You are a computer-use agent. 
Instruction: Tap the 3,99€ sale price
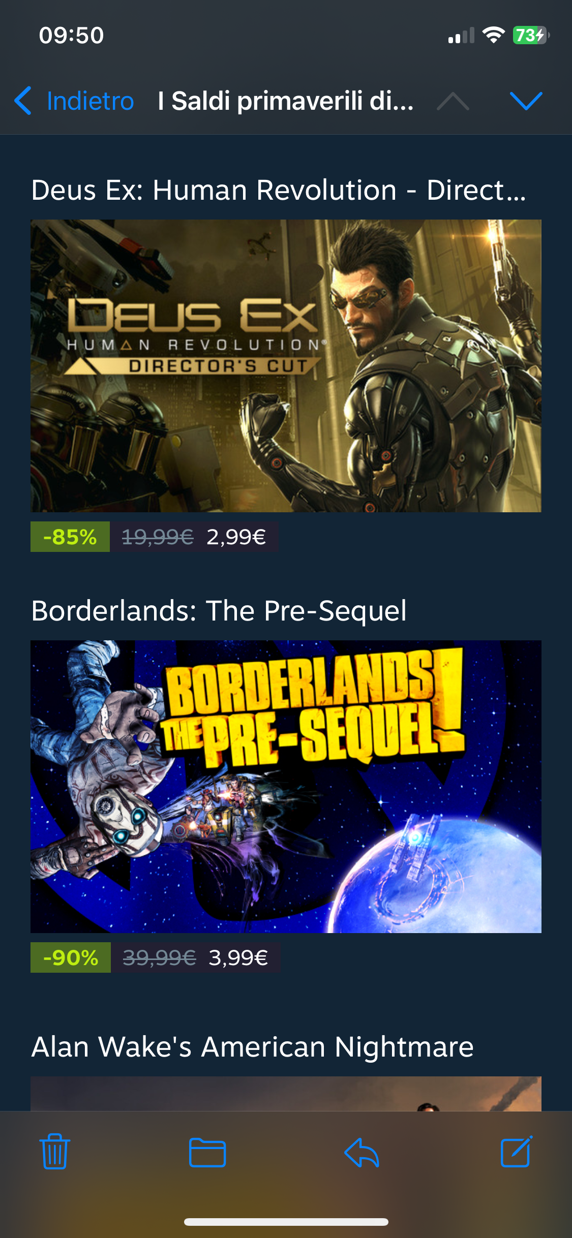(238, 957)
